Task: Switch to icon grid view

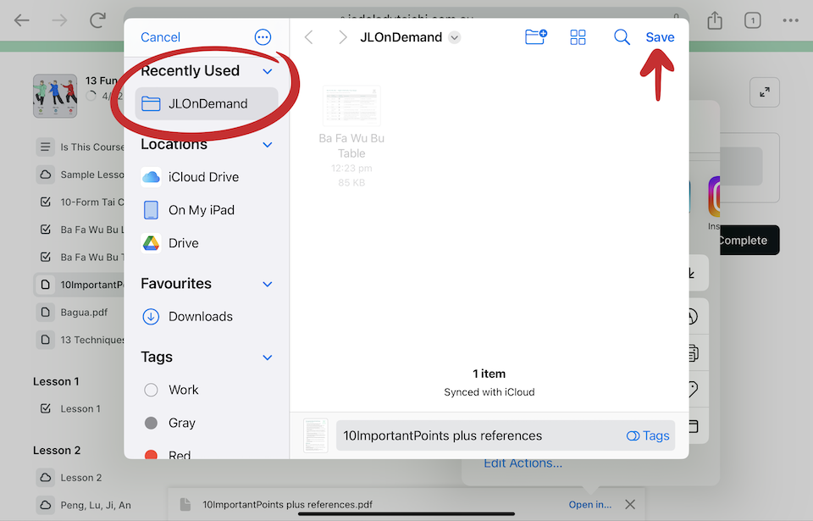Action: click(578, 37)
